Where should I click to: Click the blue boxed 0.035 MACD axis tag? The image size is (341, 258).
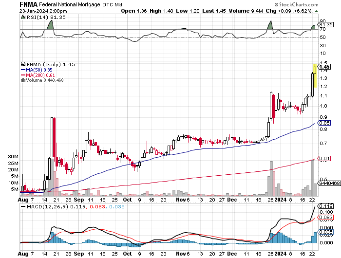325,232
